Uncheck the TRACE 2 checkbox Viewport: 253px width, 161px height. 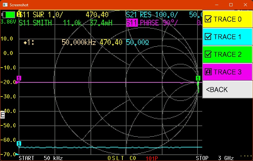[x=208, y=54]
